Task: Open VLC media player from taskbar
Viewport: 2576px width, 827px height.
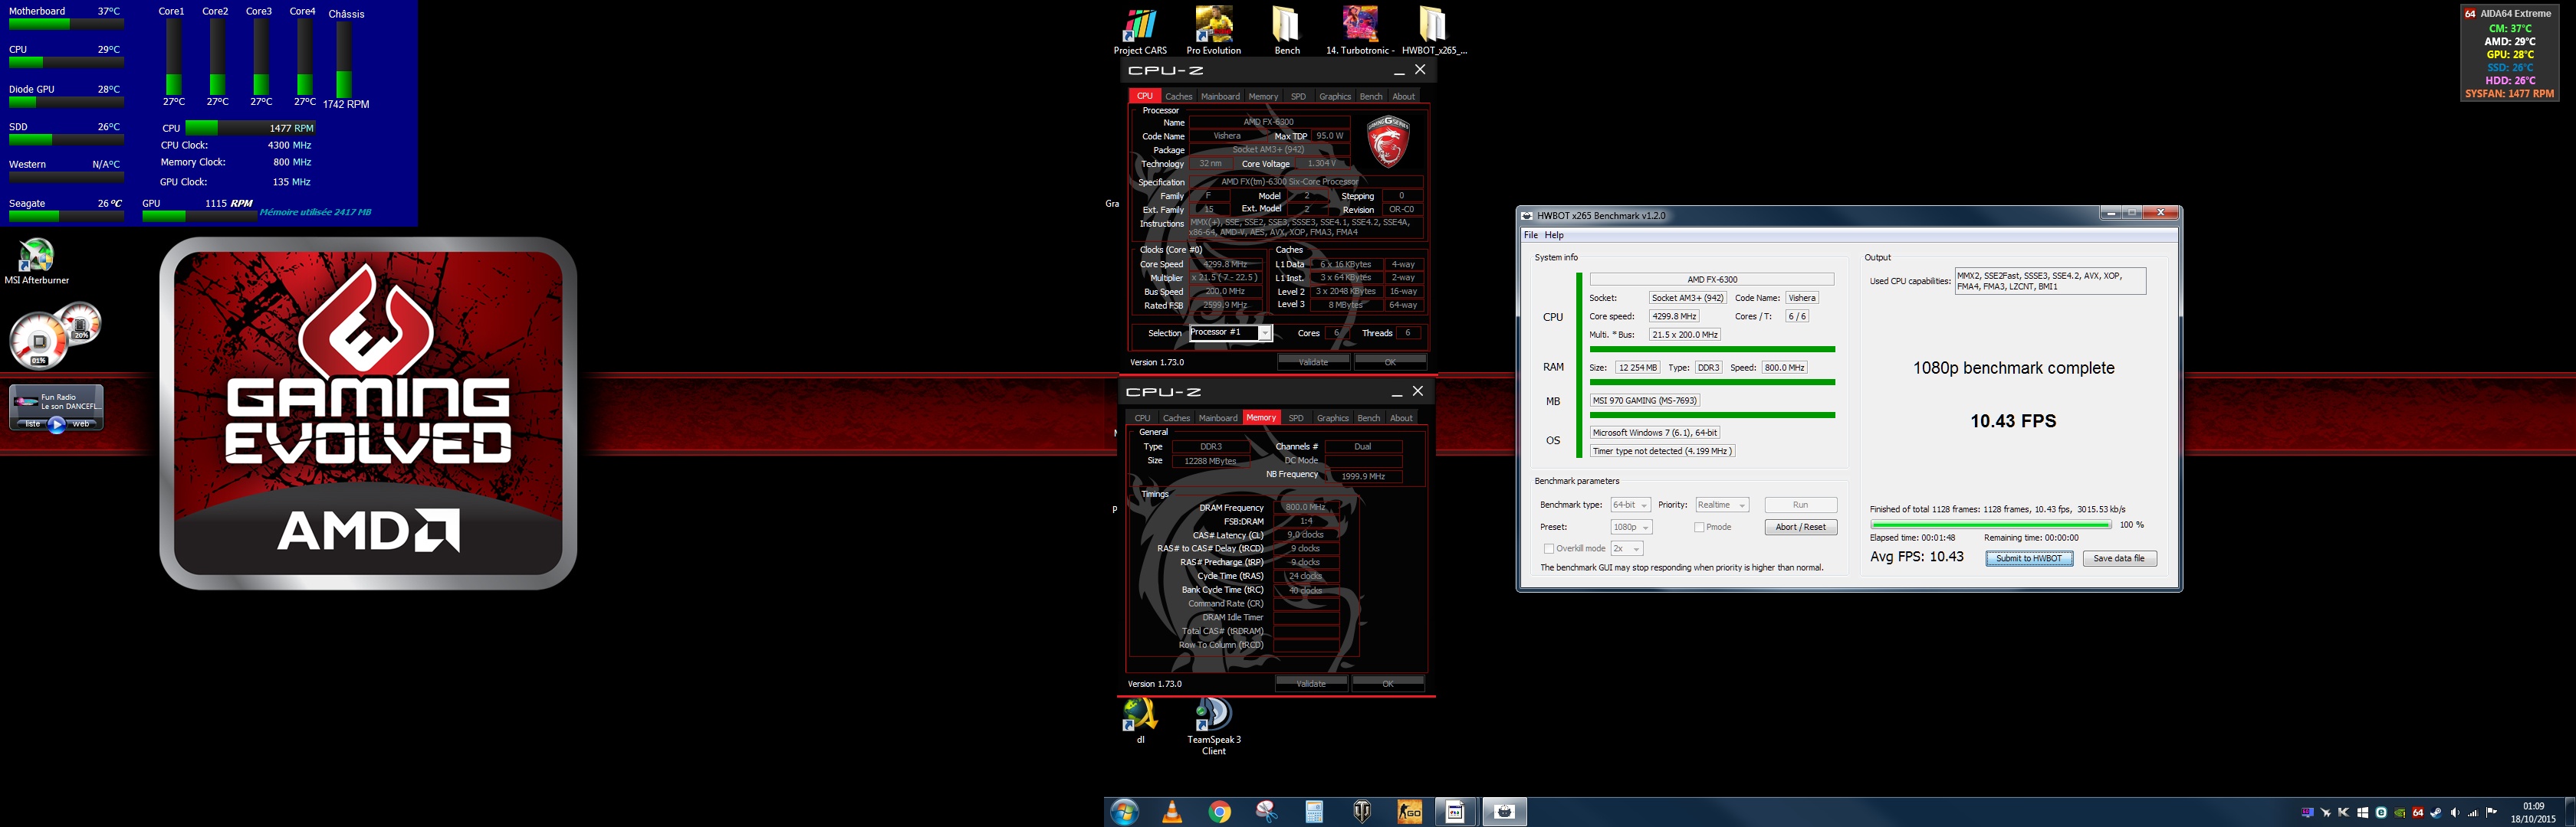Action: tap(1172, 812)
